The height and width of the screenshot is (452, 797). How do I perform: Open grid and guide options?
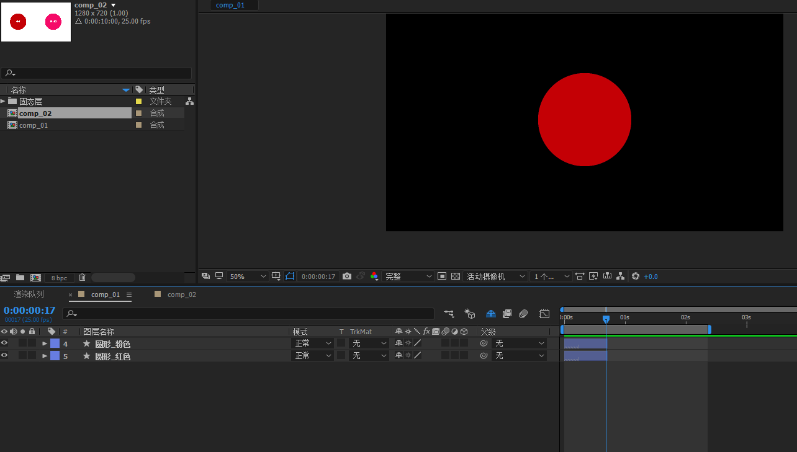tap(276, 276)
